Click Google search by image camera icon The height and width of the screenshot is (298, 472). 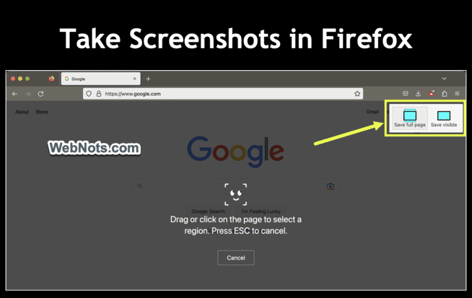(330, 186)
